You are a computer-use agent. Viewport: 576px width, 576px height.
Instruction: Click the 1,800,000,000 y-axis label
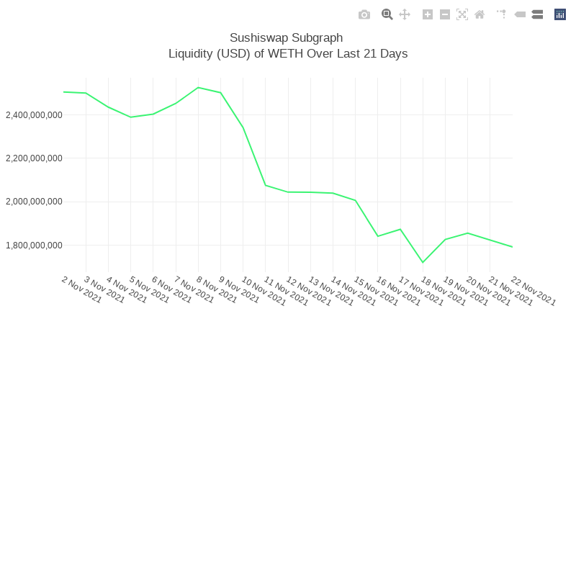coord(34,246)
